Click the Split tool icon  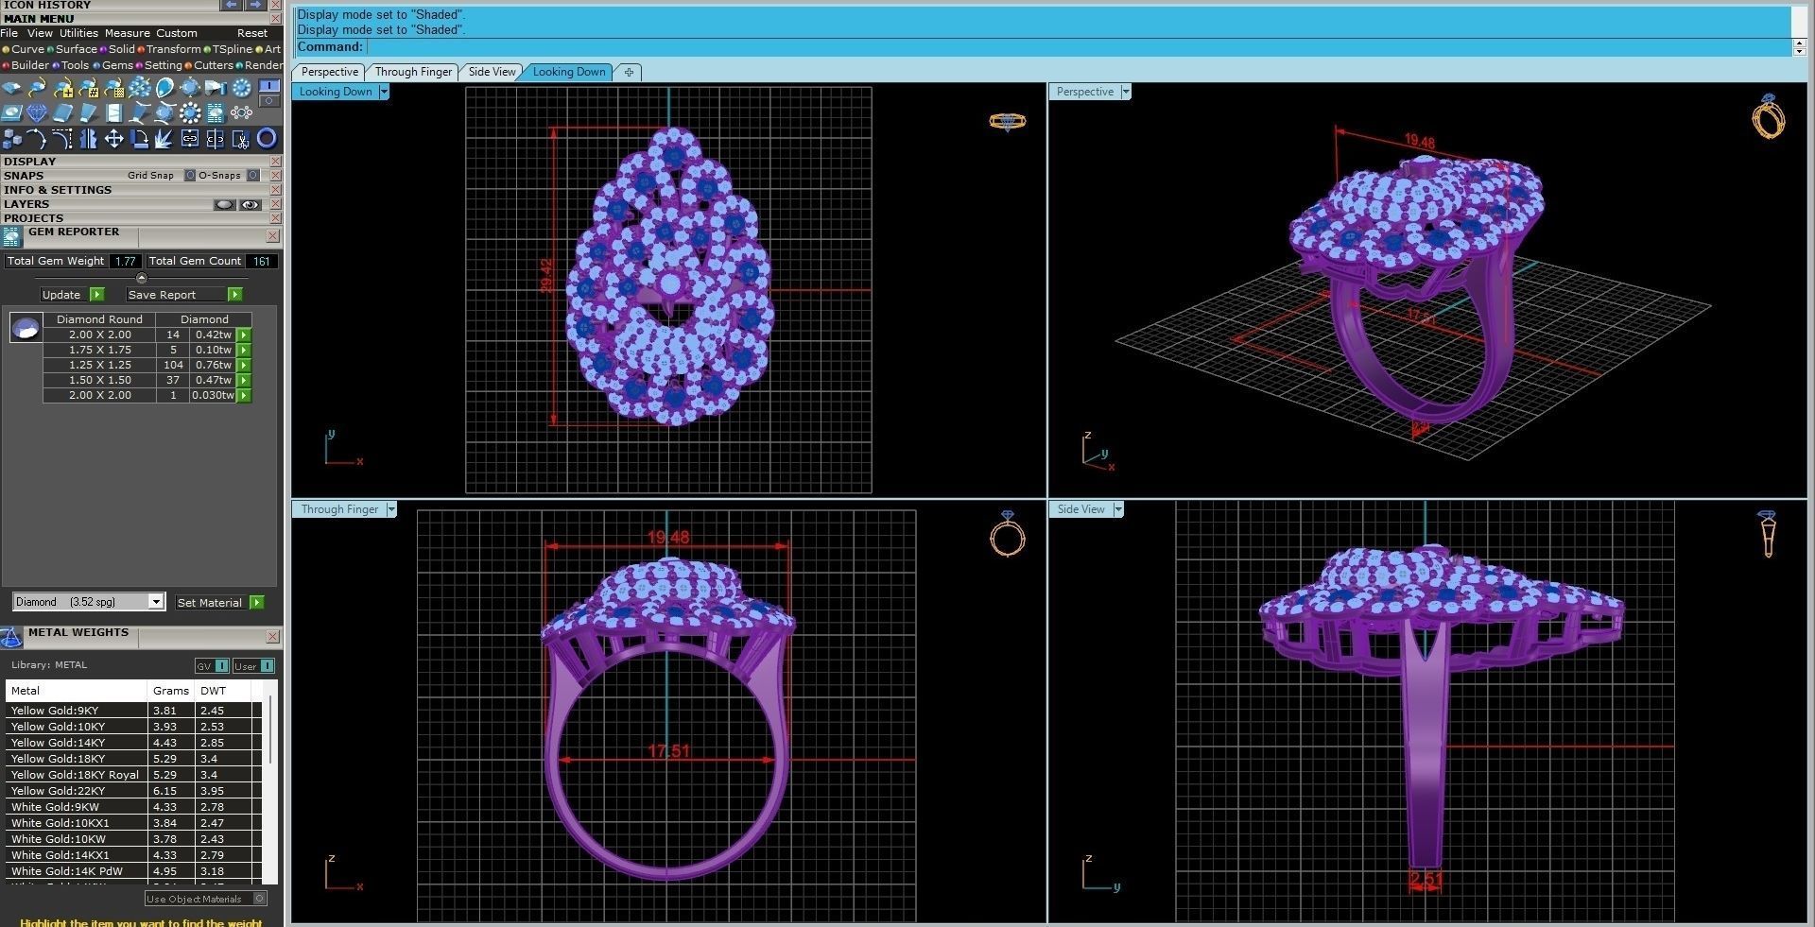(215, 139)
